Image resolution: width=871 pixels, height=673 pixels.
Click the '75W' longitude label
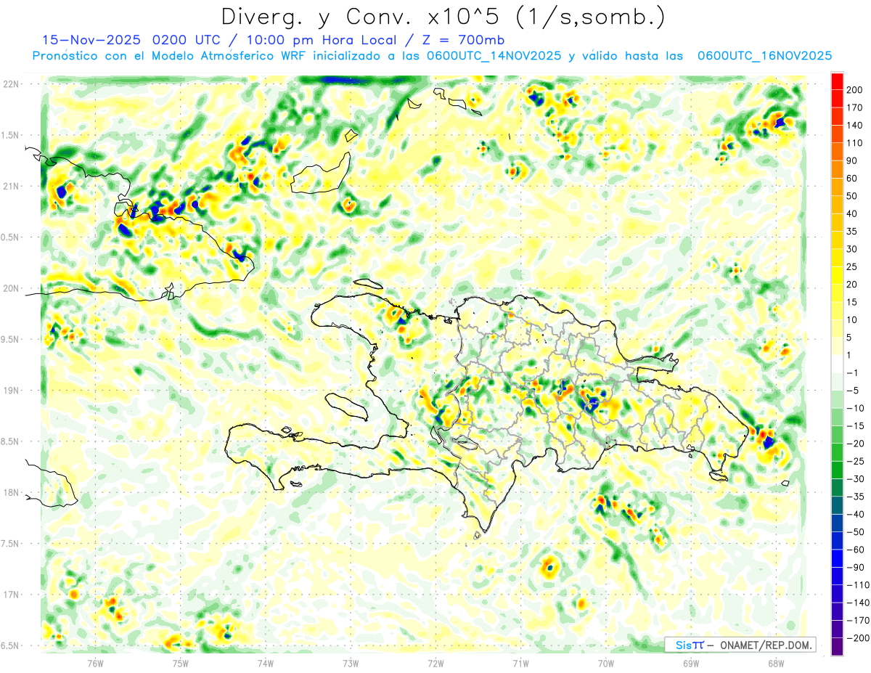pyautogui.click(x=181, y=663)
